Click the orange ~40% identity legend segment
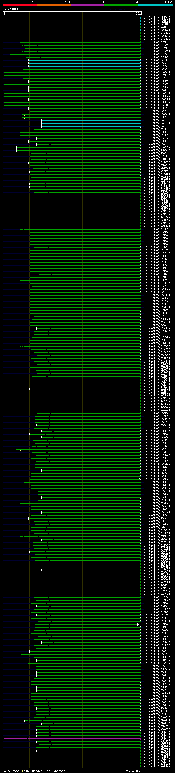Viewport: 175px width, 773px height. pos(54,5)
